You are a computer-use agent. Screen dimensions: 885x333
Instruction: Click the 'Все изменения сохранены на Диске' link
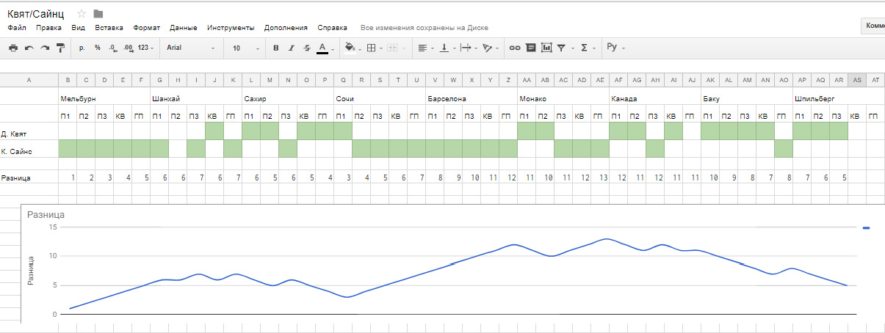pyautogui.click(x=427, y=28)
